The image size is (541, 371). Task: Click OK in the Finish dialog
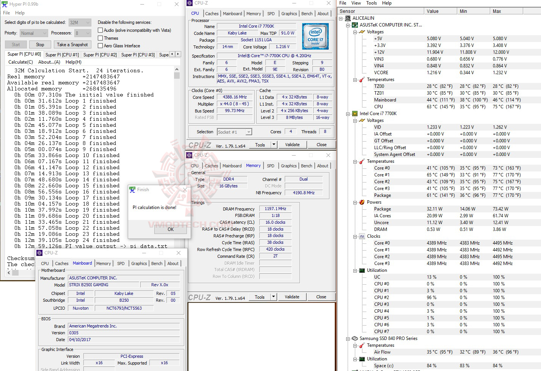[171, 229]
